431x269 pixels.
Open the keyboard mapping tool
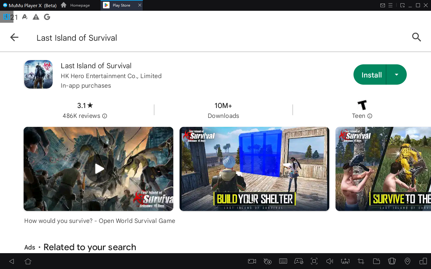[x=283, y=261]
